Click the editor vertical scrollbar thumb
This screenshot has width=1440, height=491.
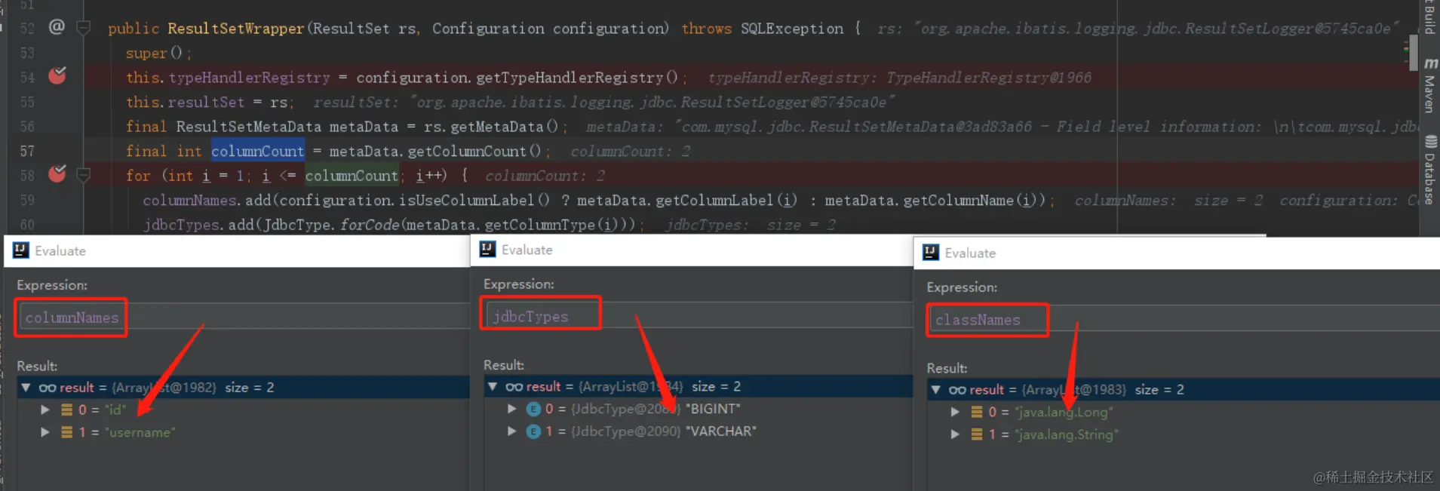point(1413,53)
